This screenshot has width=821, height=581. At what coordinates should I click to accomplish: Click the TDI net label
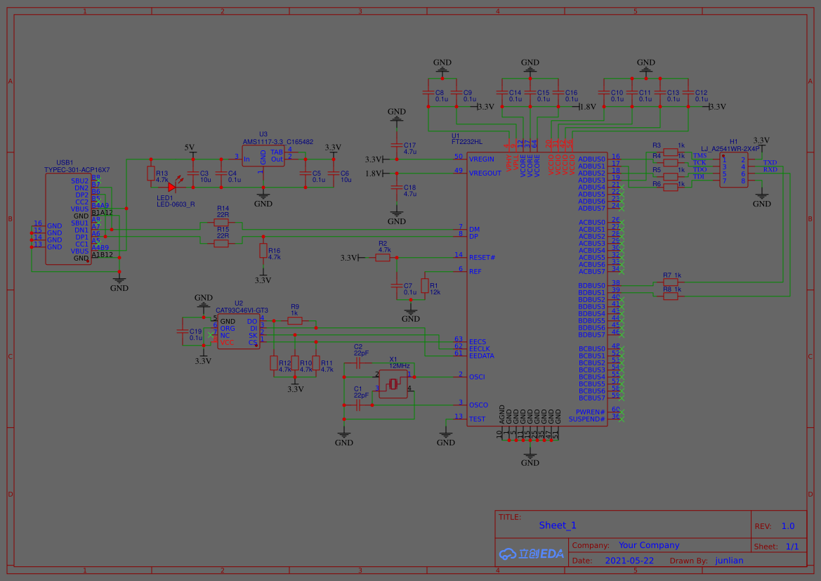click(x=699, y=176)
